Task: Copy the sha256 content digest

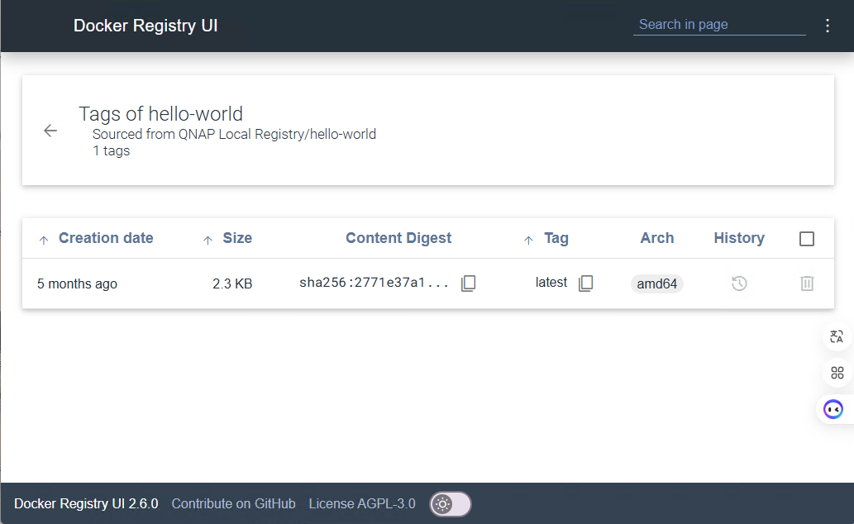Action: point(468,283)
